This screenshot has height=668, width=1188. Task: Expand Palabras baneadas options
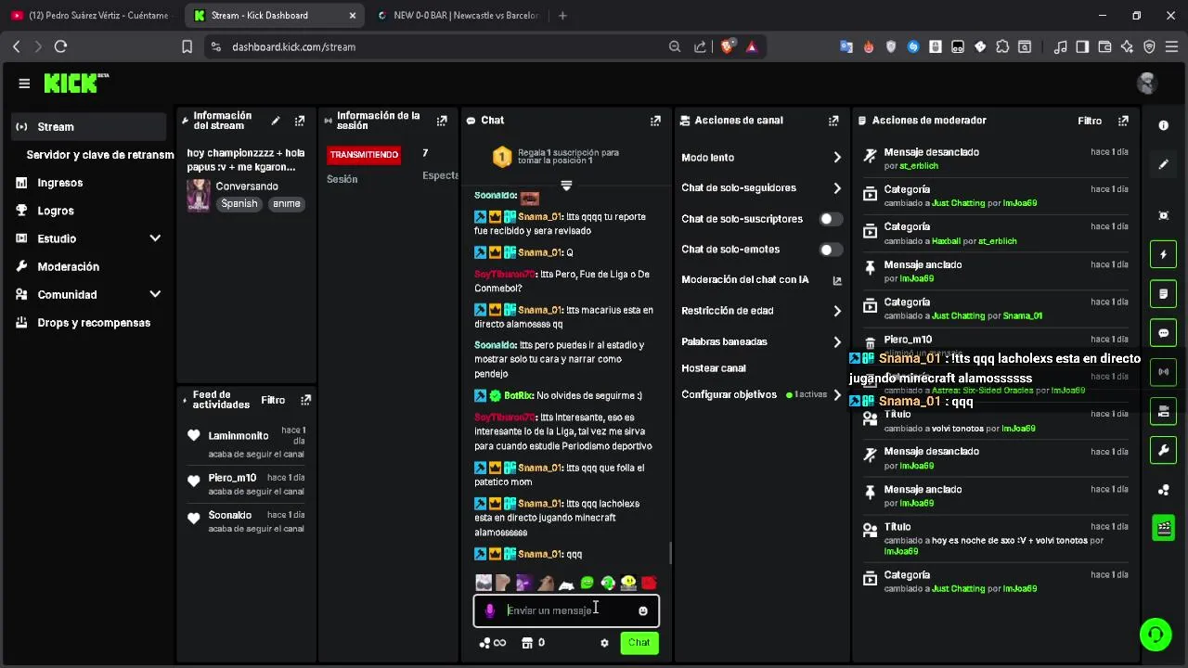[x=836, y=341]
